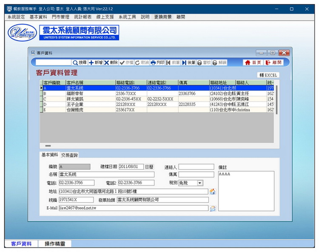Image resolution: width=319 pixels, height=252 pixels.
Task: Unlock the record using 解鎖 button
Action: [x=219, y=62]
